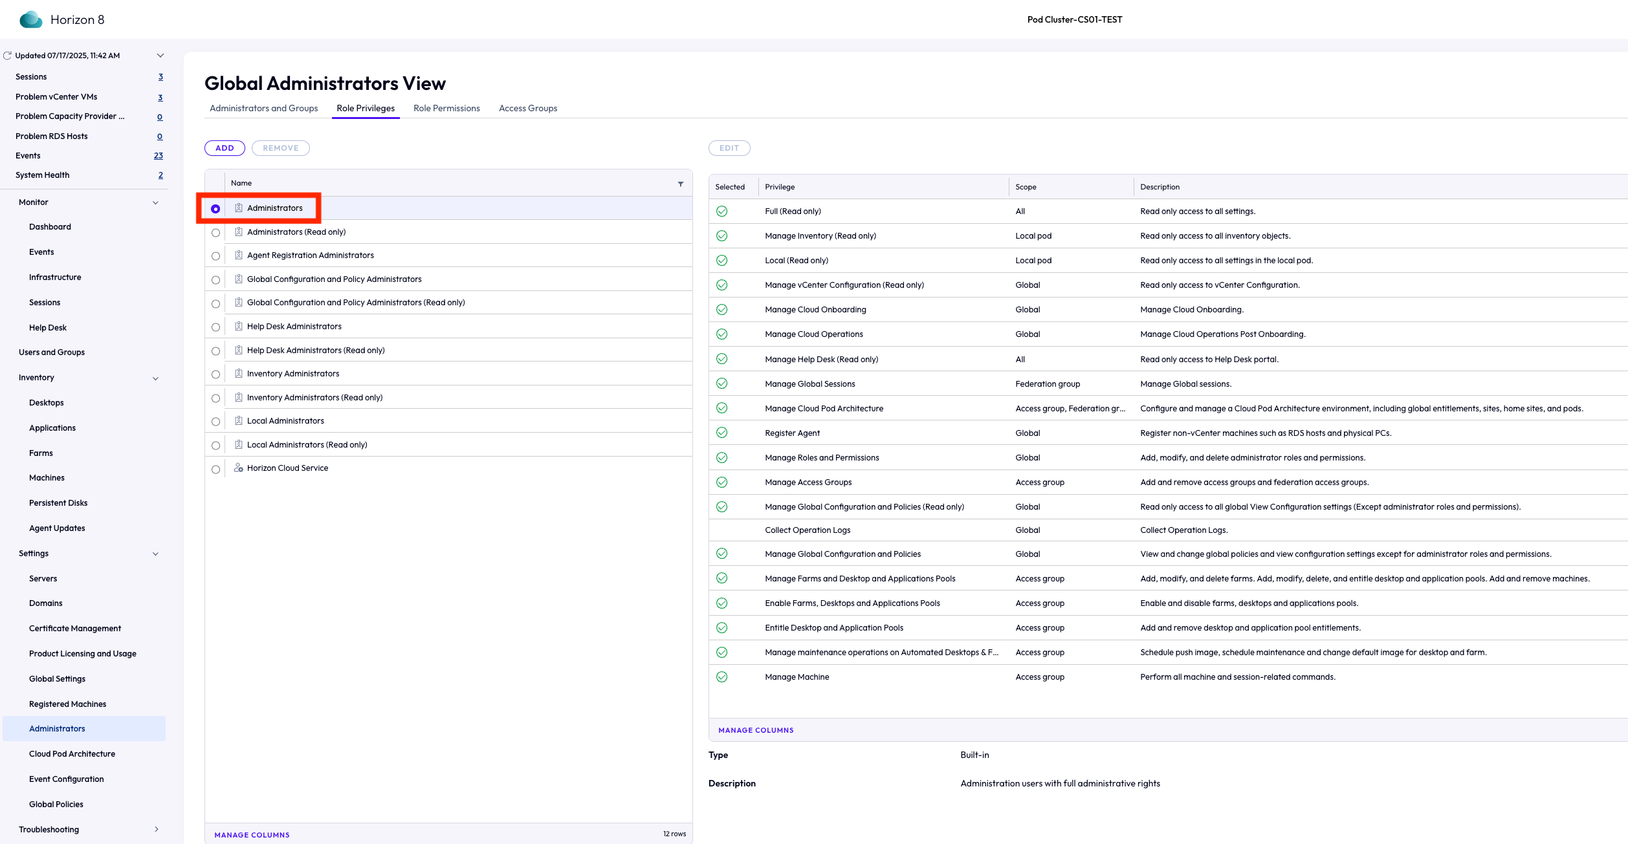Click the green check for Local (Read only)
Image resolution: width=1628 pixels, height=844 pixels.
(x=721, y=261)
